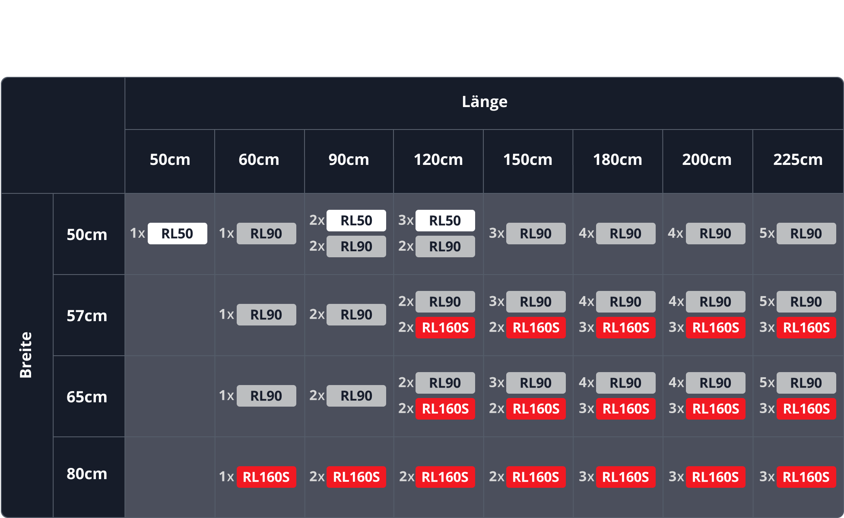Viewport: 844px width, 518px height.
Task: Click the RL90 badge at 225cm length, 50cm width
Action: coord(806,234)
